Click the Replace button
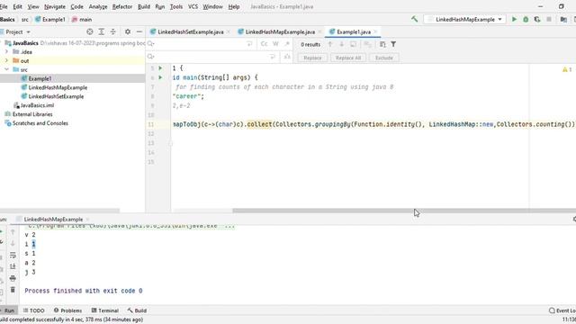Image resolution: width=576 pixels, height=324 pixels. pos(312,58)
